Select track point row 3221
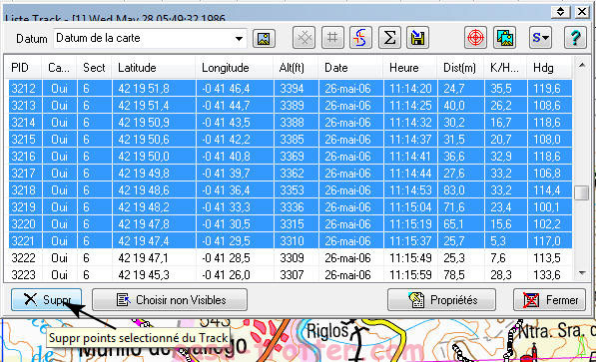Screen dimensions: 596x362 [291, 240]
